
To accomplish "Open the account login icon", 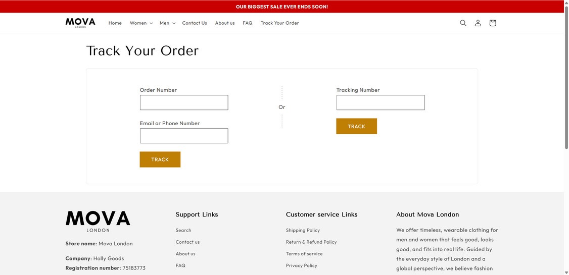I will pyautogui.click(x=478, y=23).
